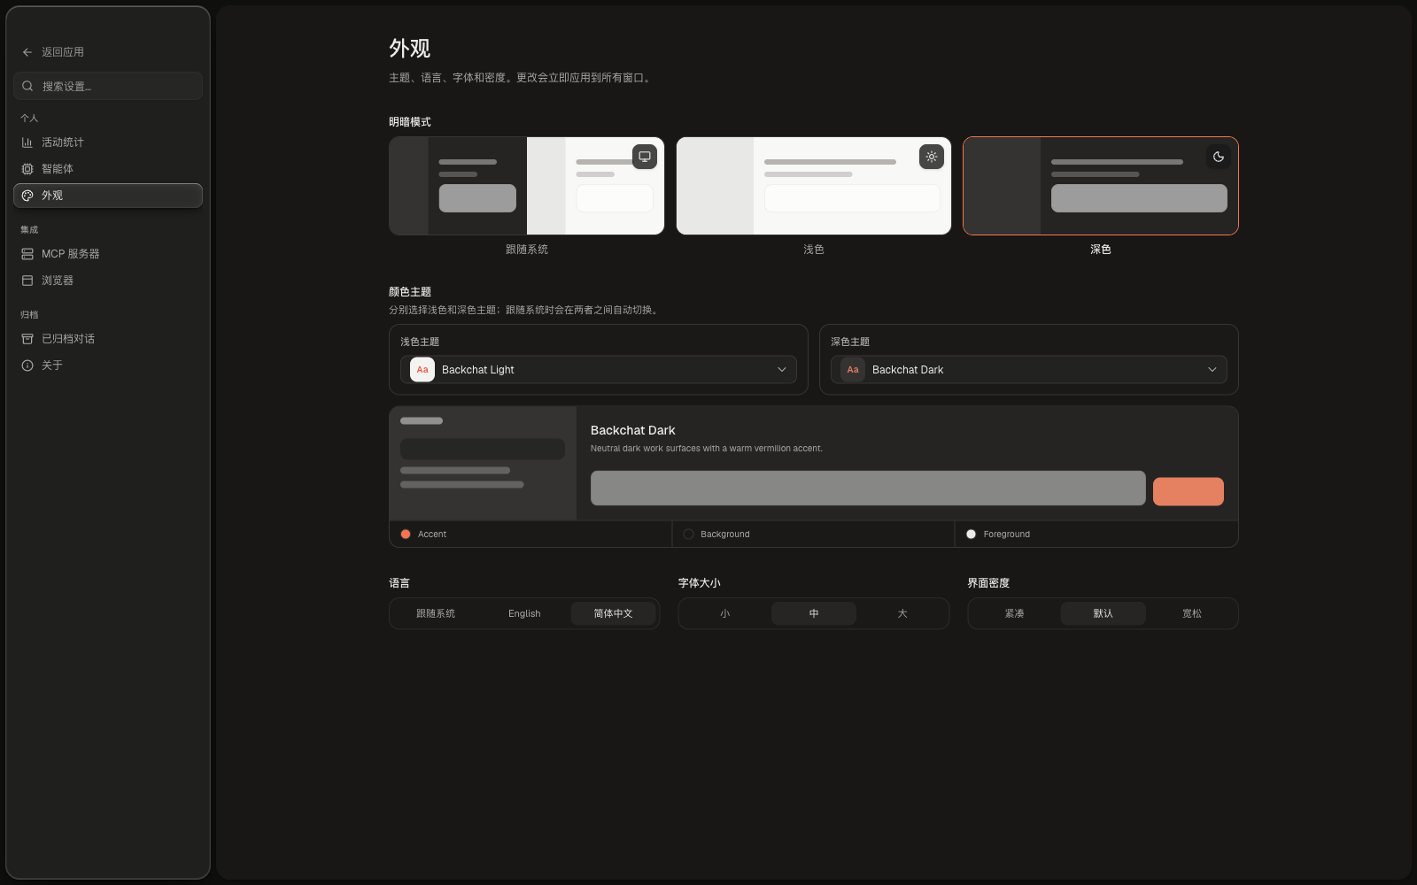Click the bar chart icon for 活动统计
This screenshot has width=1417, height=885.
pyautogui.click(x=27, y=142)
